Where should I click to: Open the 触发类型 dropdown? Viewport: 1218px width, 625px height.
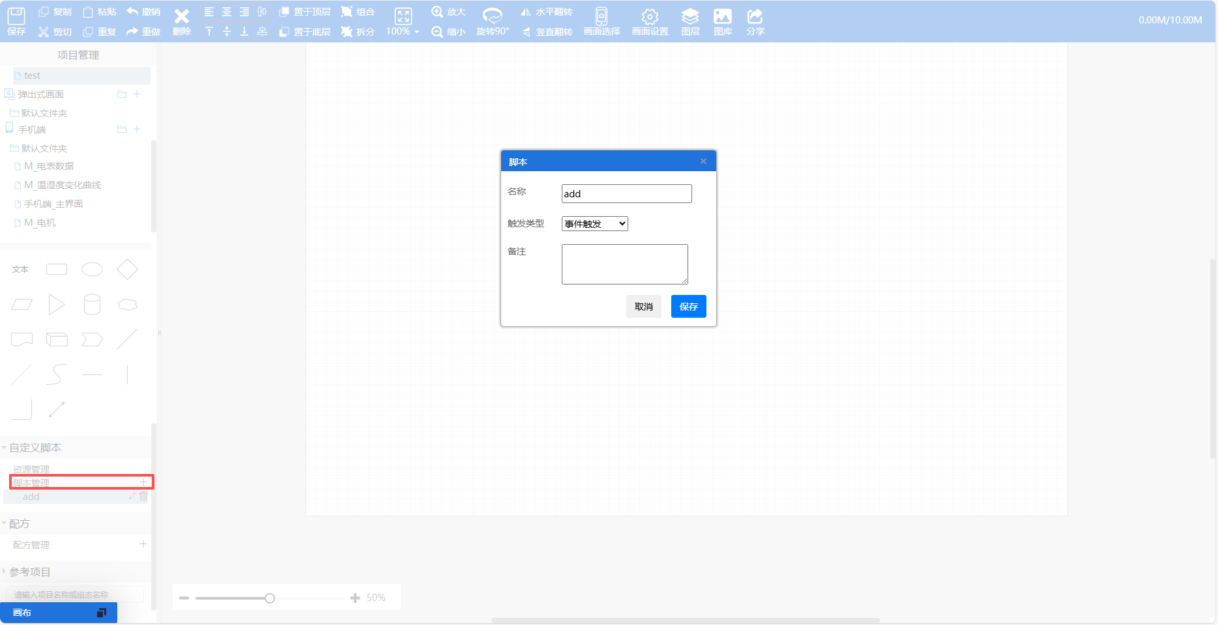[594, 224]
